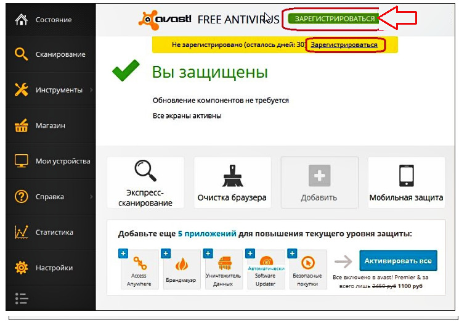Add Software Updater using plus badge
The height and width of the screenshot is (322, 467).
[x=250, y=254]
